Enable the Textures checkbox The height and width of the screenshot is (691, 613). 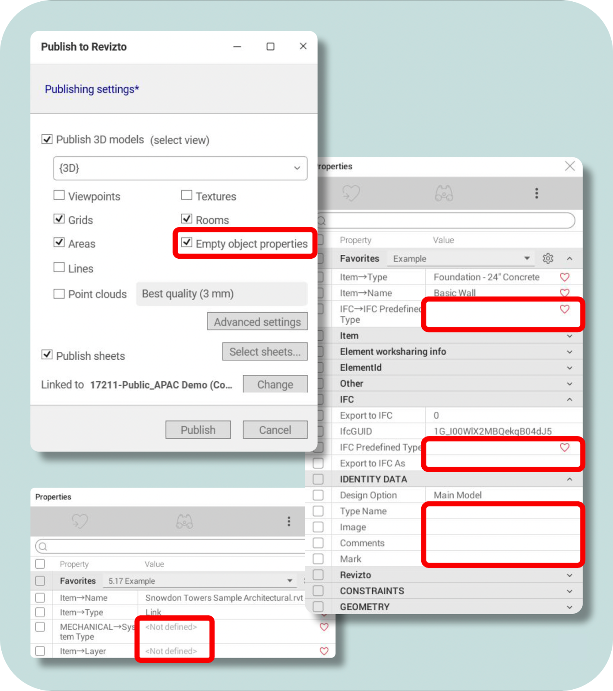[x=186, y=195]
